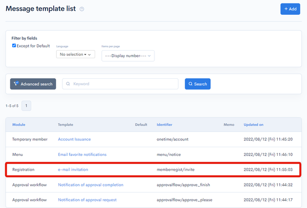The width and height of the screenshot is (307, 208).
Task: Open the e-mail invitation template
Action: [73, 170]
